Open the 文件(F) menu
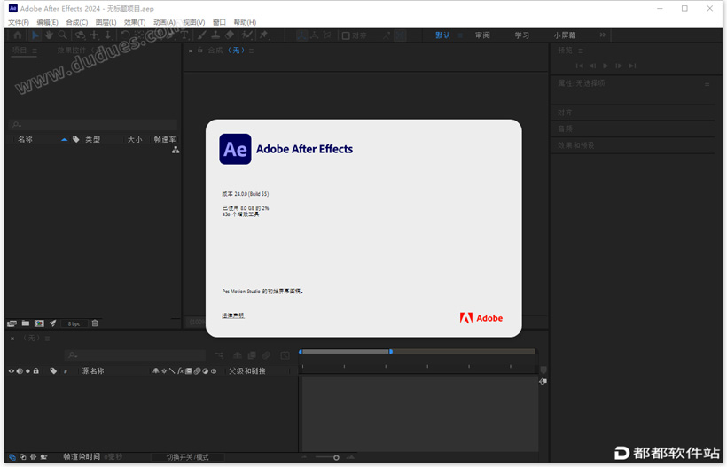The image size is (727, 467). 19,22
